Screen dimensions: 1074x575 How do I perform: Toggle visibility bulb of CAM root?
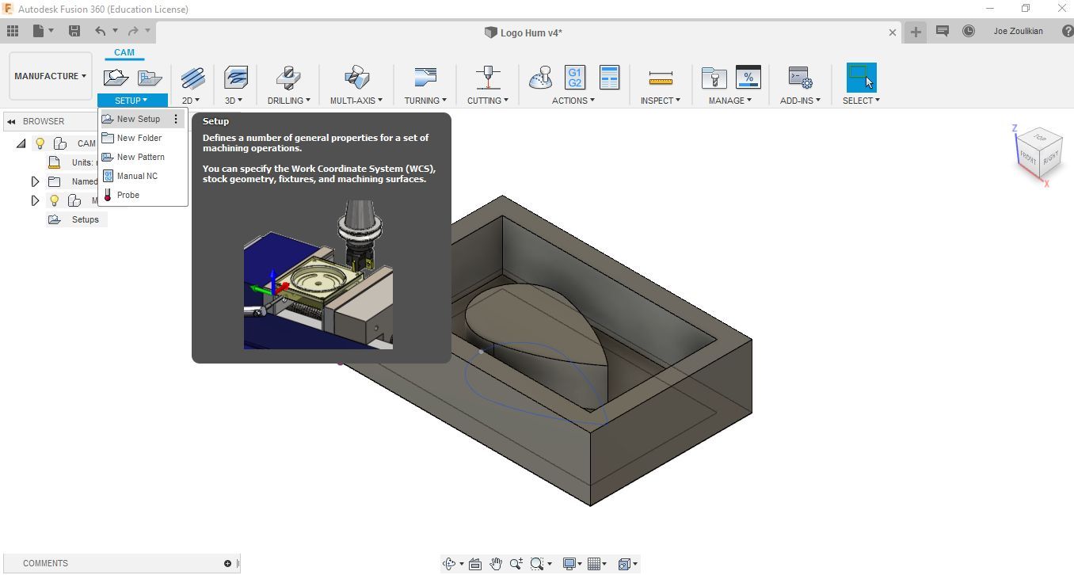[x=40, y=143]
